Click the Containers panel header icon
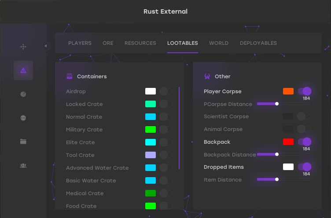 tap(69, 76)
